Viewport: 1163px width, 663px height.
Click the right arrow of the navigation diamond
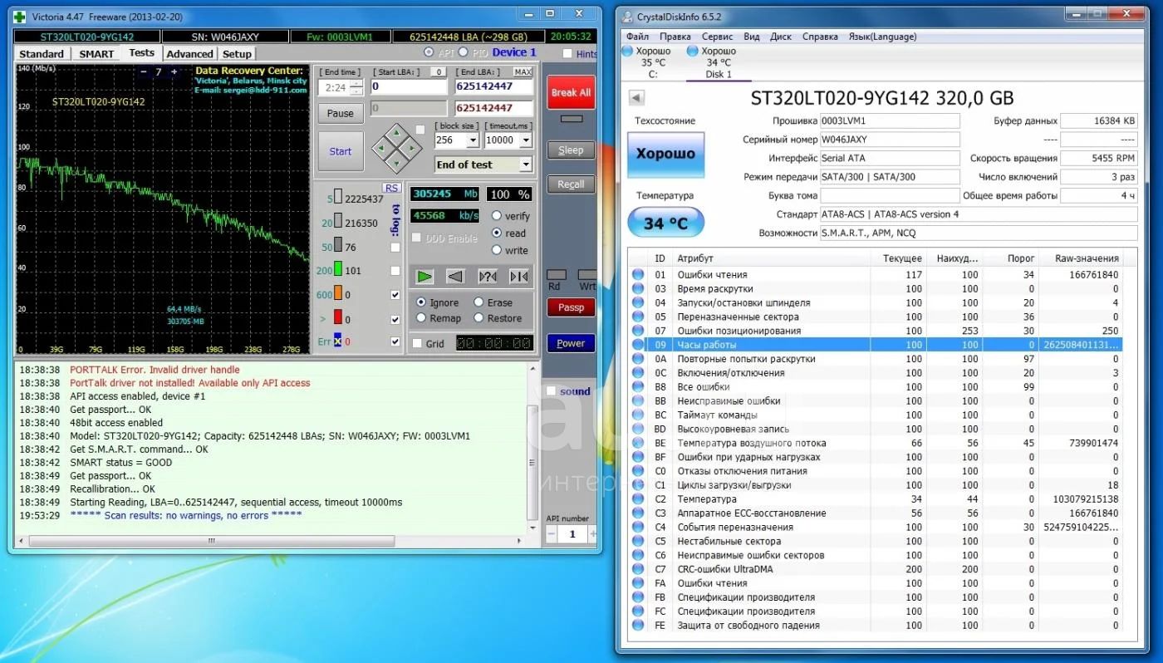point(411,150)
